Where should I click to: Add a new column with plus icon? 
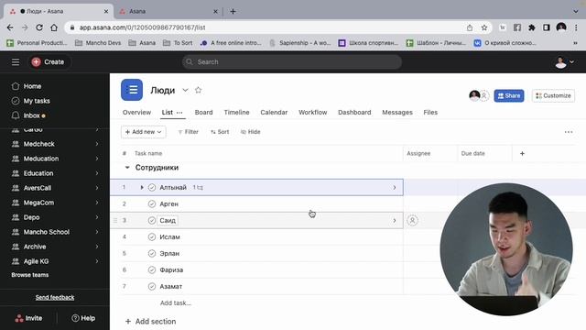(522, 153)
